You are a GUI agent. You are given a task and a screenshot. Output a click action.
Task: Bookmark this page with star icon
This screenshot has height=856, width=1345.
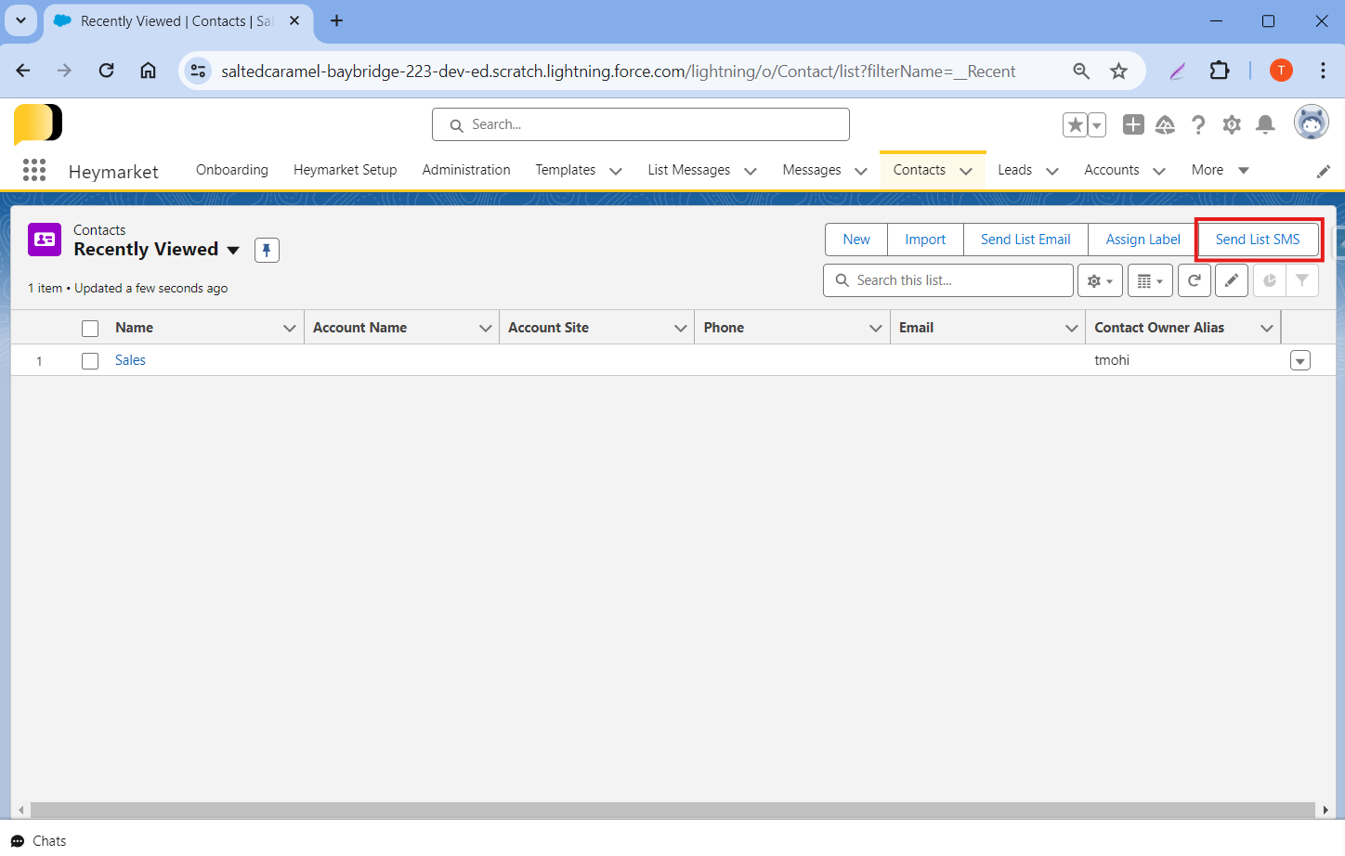[x=1118, y=71]
